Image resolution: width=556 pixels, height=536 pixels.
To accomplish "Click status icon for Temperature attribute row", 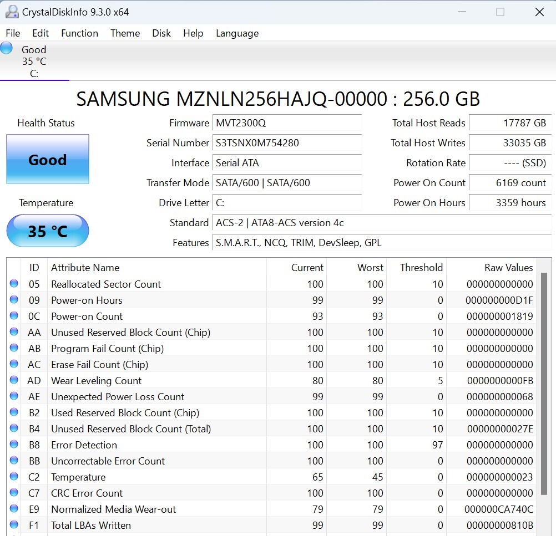I will point(14,477).
